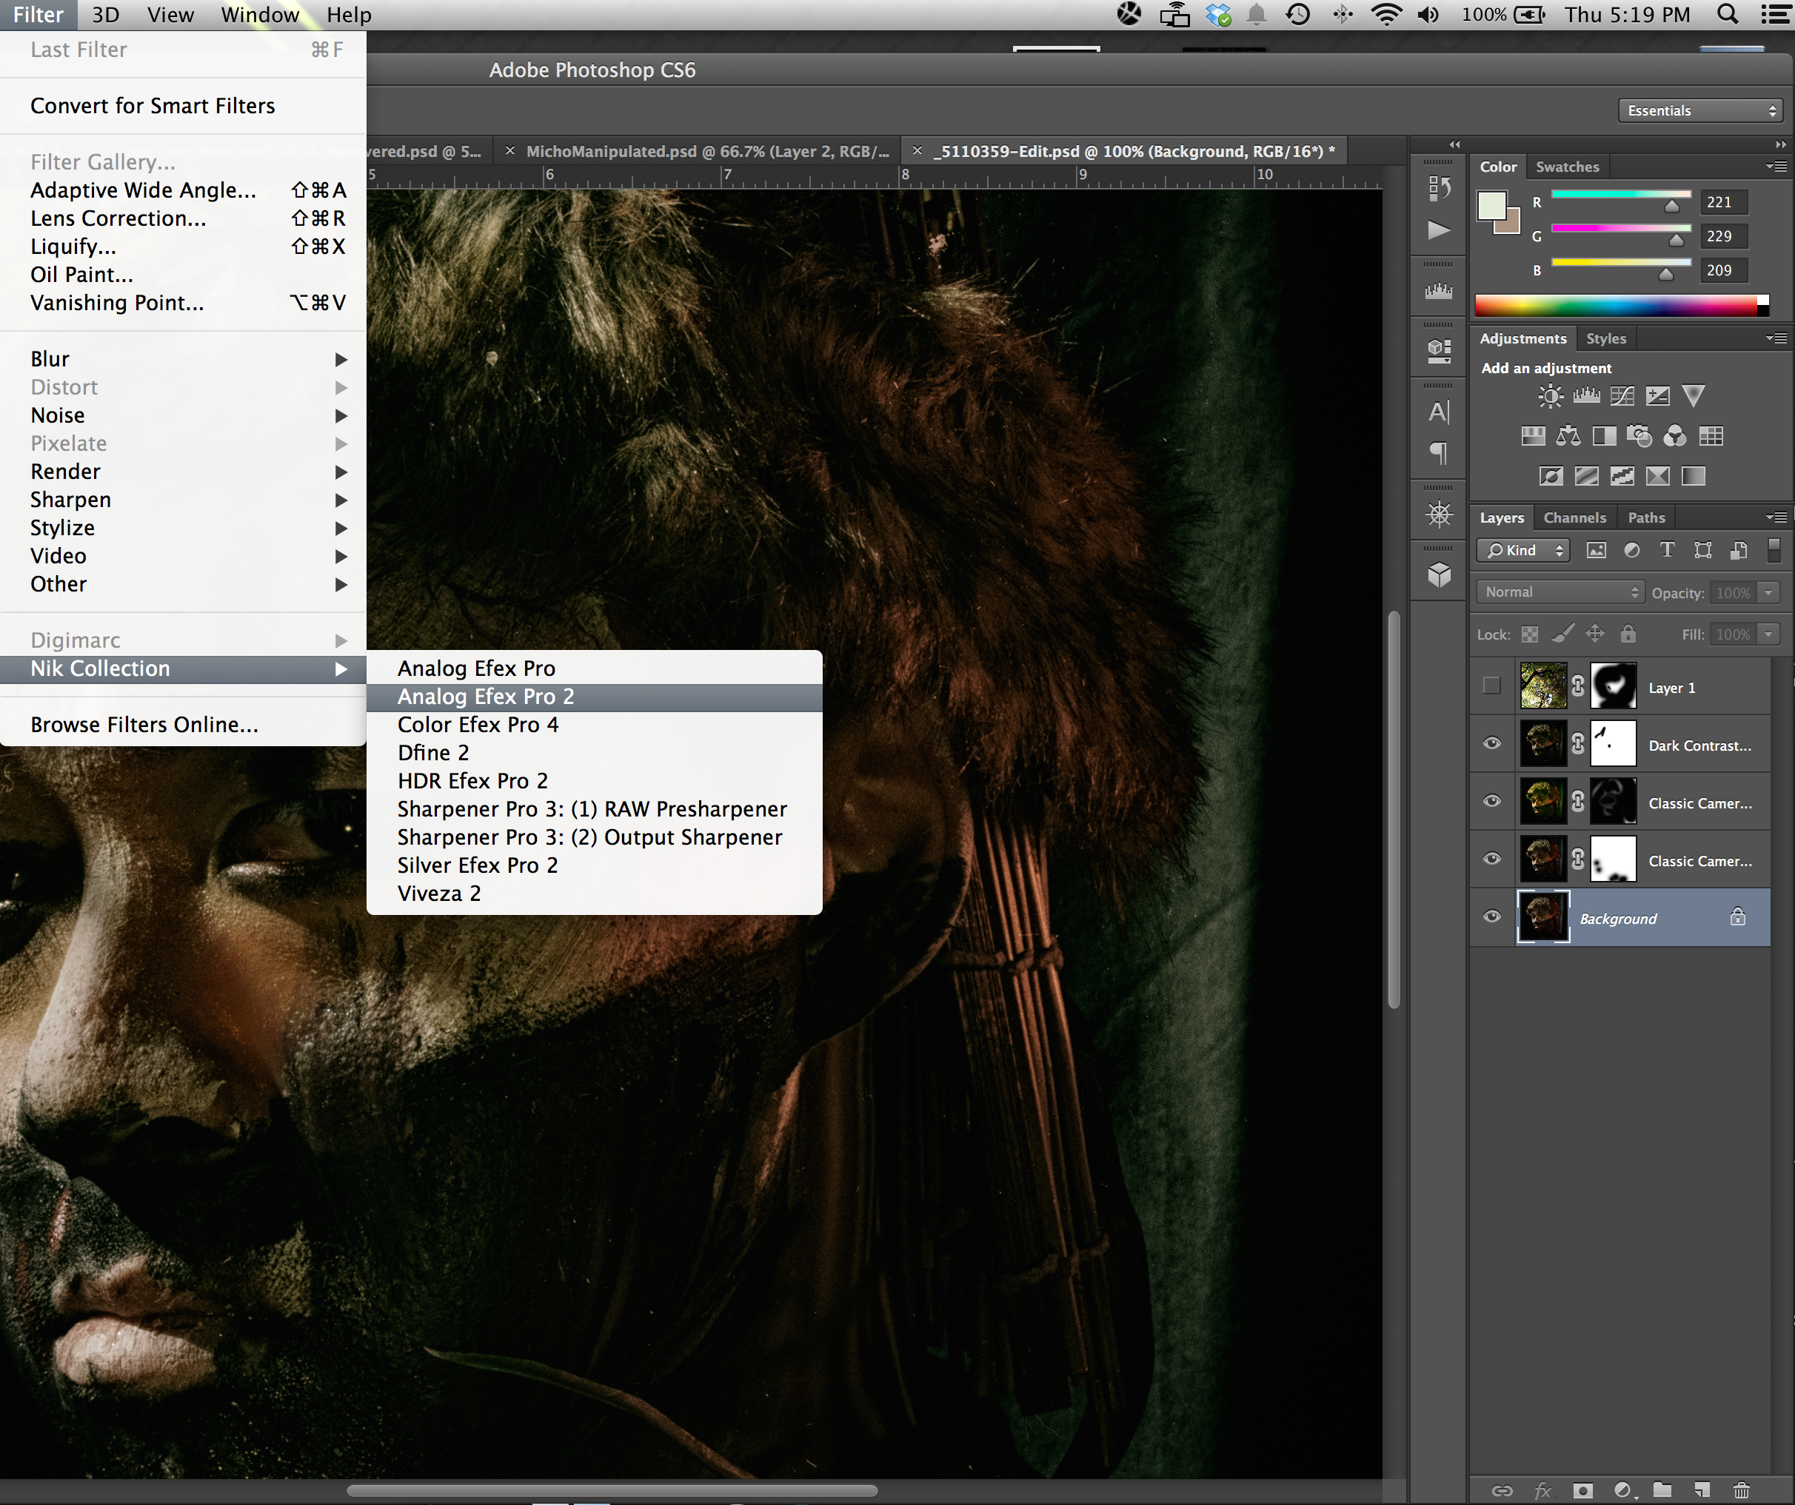Choose Viveza 2 plugin
Image resolution: width=1795 pixels, height=1505 pixels.
594,893
